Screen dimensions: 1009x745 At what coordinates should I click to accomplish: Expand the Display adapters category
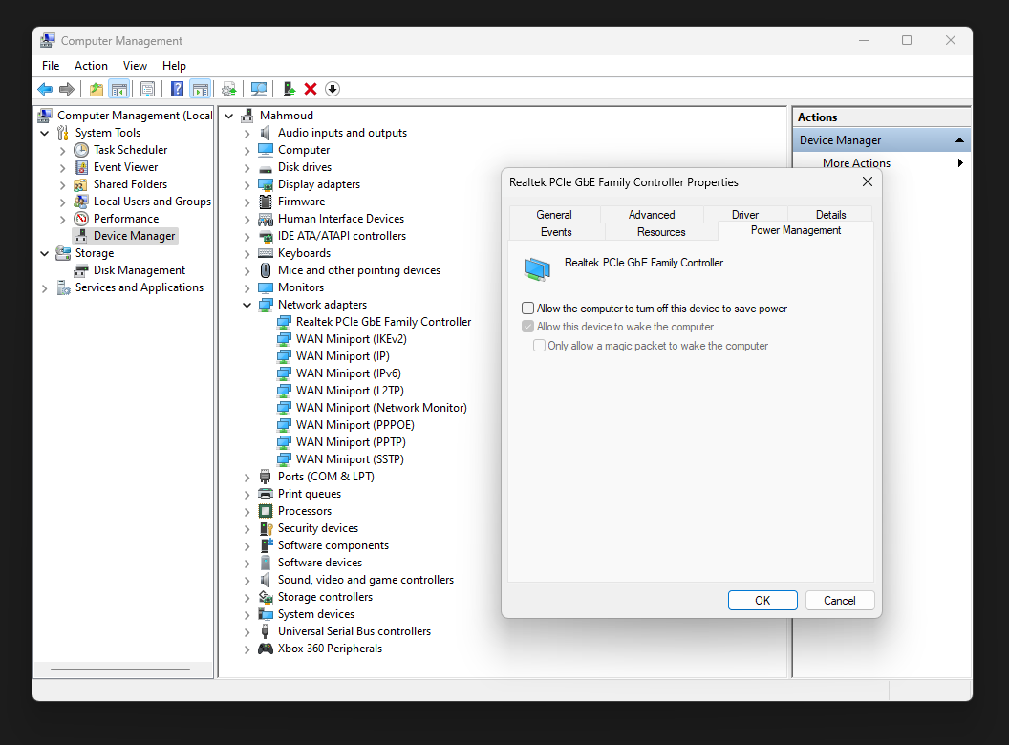pyautogui.click(x=247, y=184)
